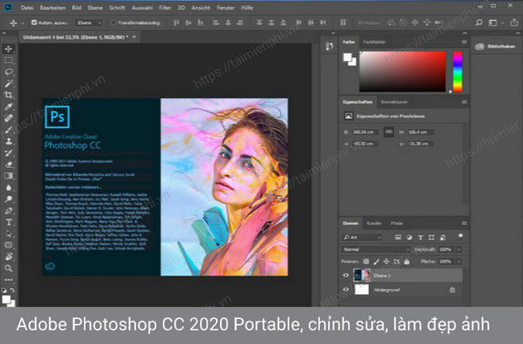The height and width of the screenshot is (344, 523).
Task: Select the Rectangular Marquee tool
Action: point(8,61)
